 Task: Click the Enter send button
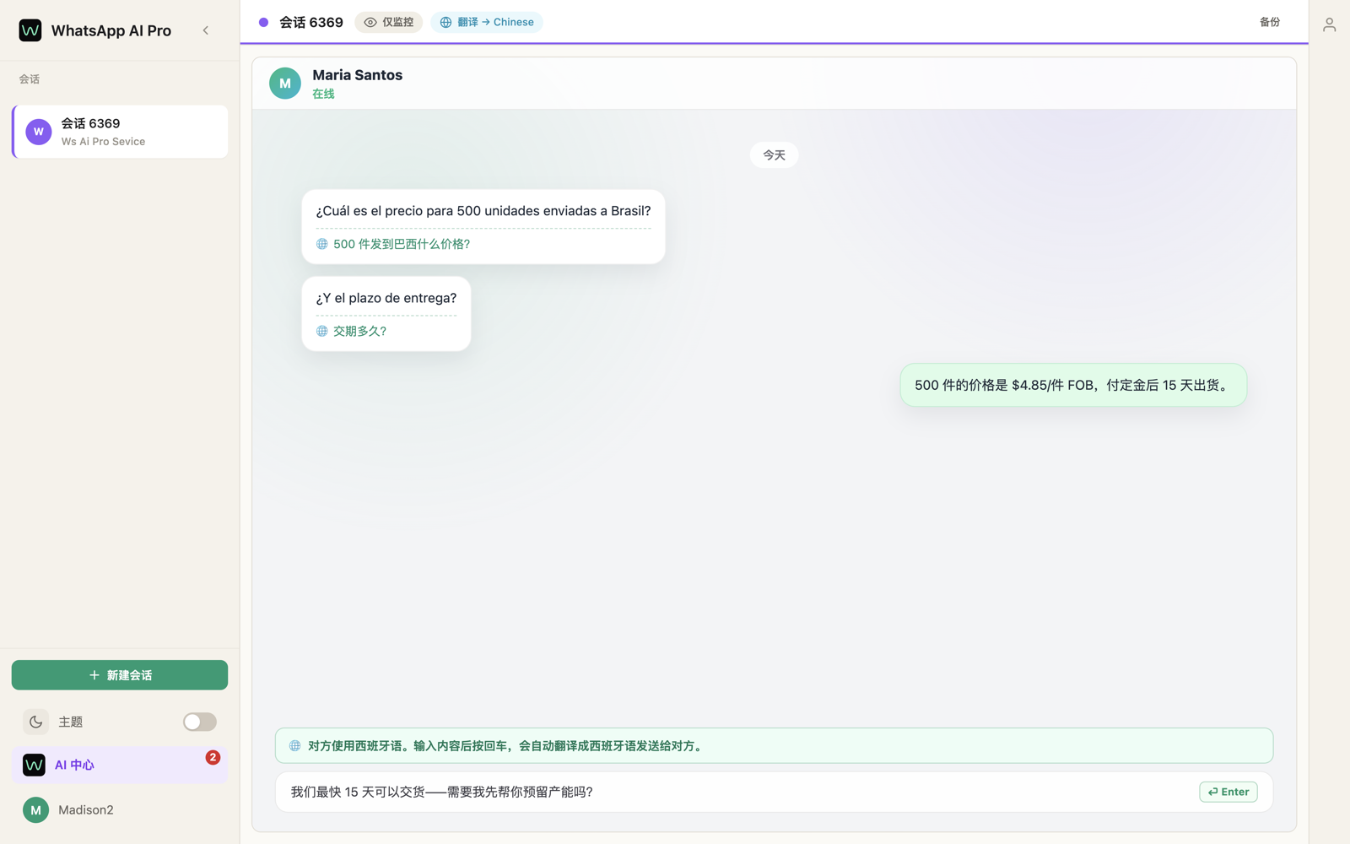coord(1228,792)
